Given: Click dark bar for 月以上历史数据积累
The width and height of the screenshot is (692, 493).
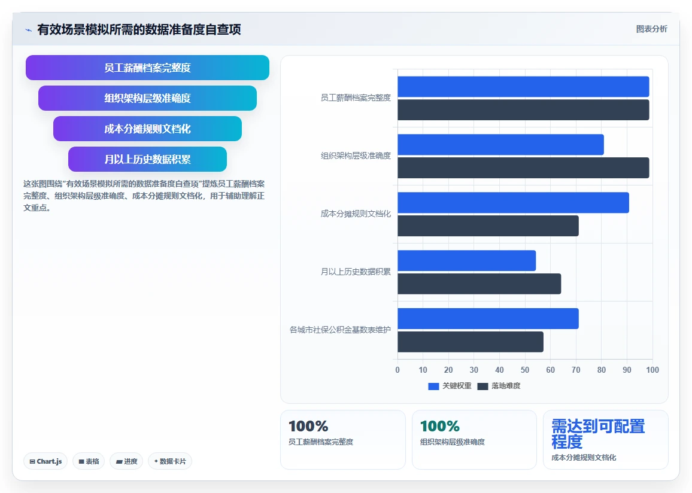Looking at the screenshot, I should [x=479, y=284].
